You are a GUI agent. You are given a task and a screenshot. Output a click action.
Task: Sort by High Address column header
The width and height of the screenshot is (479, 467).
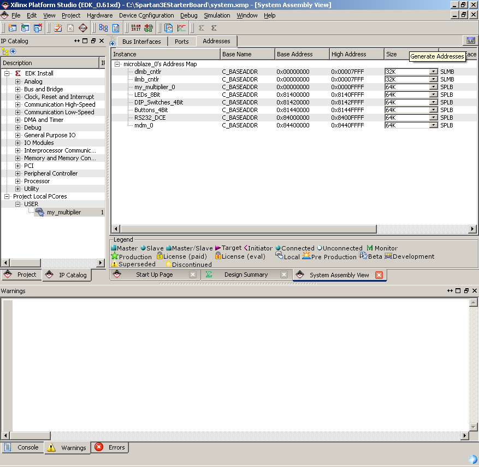click(357, 54)
